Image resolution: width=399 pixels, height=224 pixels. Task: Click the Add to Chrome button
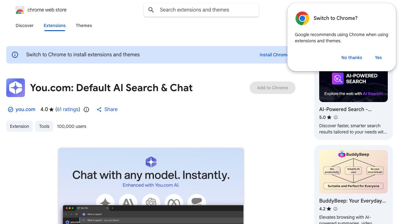(272, 88)
